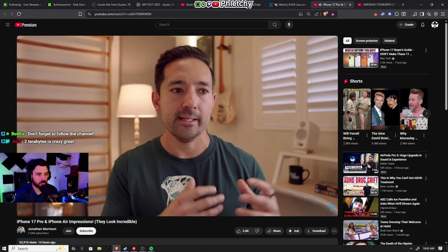This screenshot has height=252, width=448.
Task: Open the site settings icon before the URL
Action: pyautogui.click(x=89, y=14)
